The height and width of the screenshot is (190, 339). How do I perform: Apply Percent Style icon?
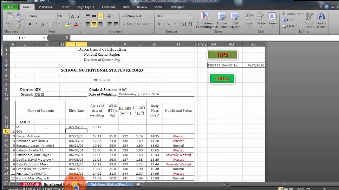point(168,24)
